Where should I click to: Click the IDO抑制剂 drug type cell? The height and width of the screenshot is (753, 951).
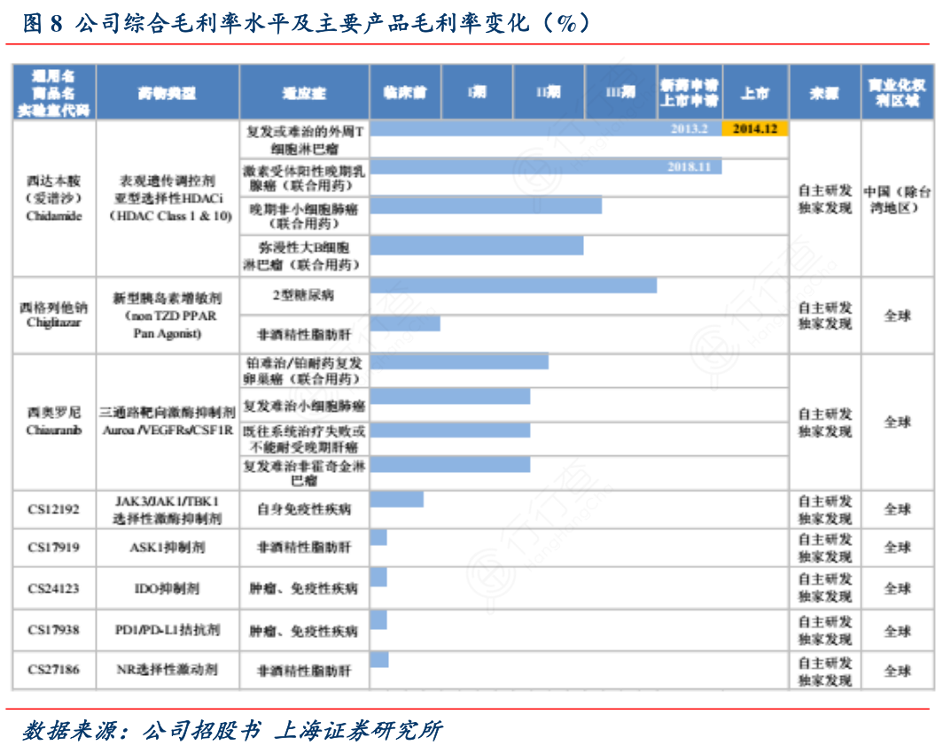[x=167, y=588]
